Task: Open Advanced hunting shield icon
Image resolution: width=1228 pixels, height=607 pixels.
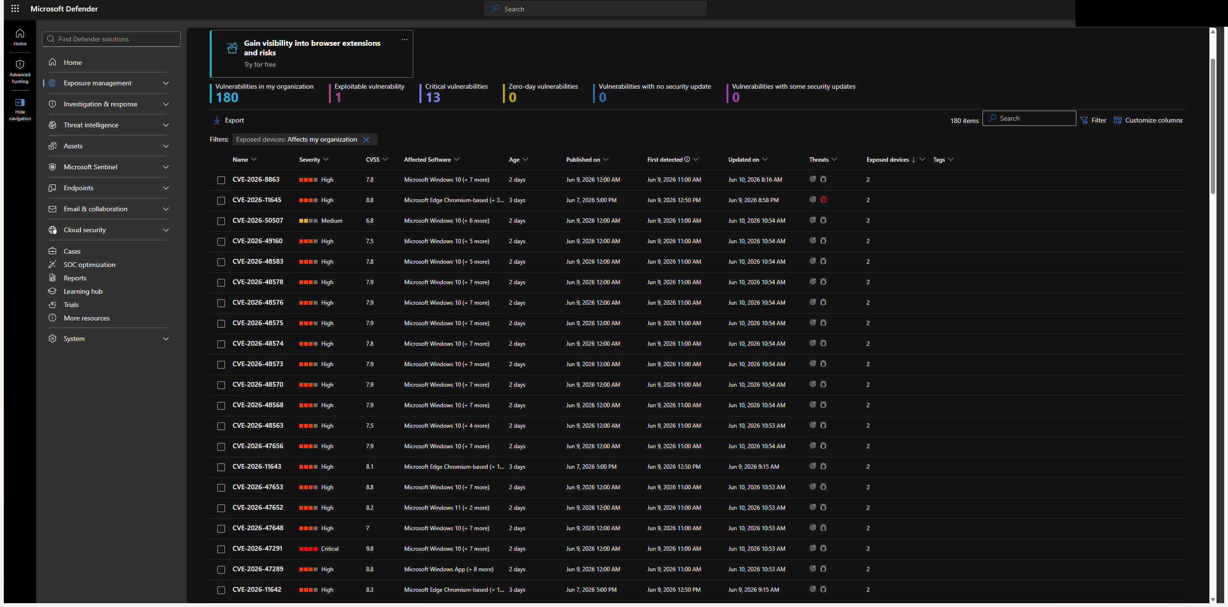Action: point(20,64)
